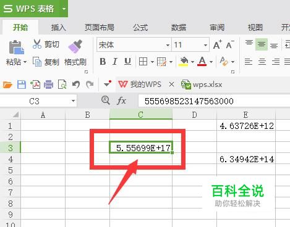Expand WPS 表格 menu dropdown arrow

pyautogui.click(x=64, y=9)
